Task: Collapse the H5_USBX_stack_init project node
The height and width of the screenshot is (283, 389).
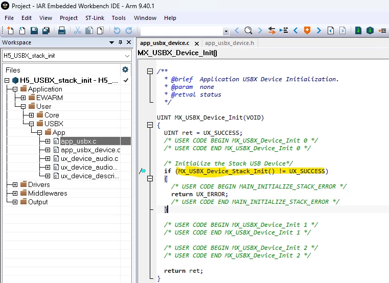Action: pos(7,80)
